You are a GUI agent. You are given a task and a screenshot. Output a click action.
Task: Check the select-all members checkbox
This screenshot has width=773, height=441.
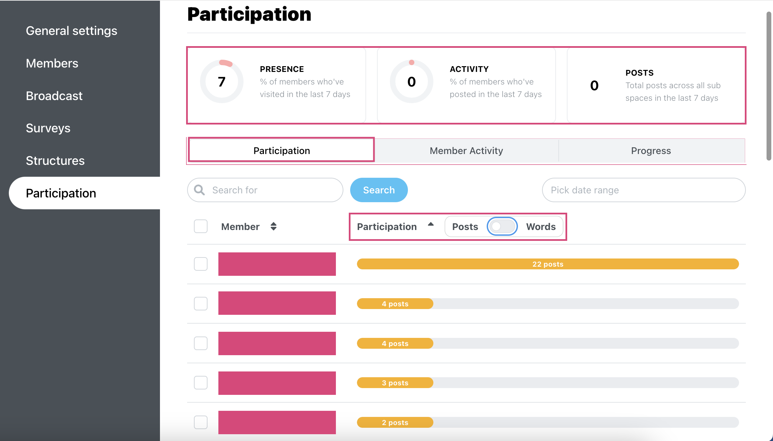tap(201, 226)
